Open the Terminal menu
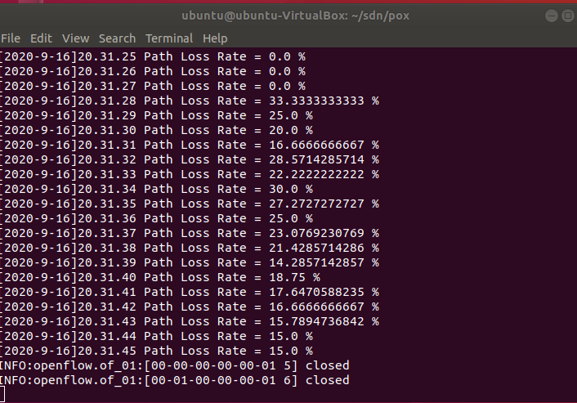This screenshot has width=577, height=403. [x=169, y=38]
